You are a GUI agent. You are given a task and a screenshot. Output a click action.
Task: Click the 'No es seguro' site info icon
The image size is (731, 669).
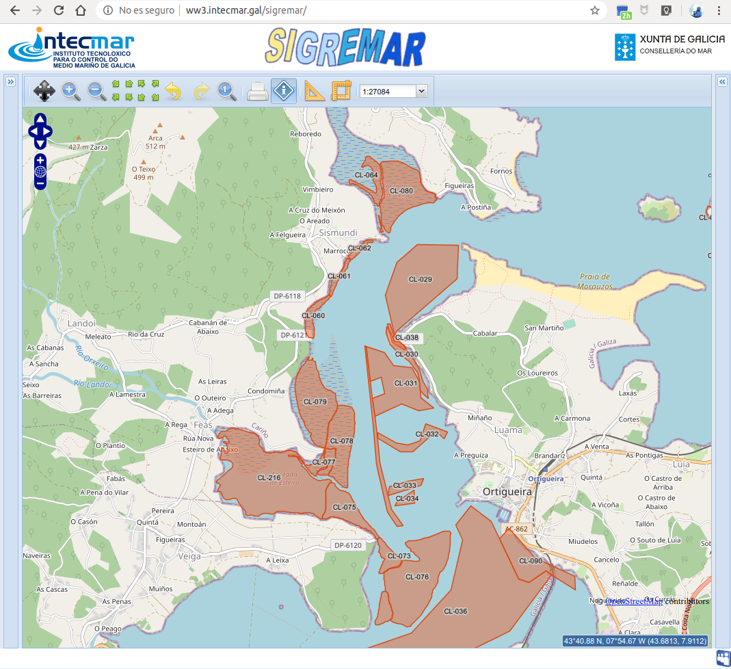[108, 10]
